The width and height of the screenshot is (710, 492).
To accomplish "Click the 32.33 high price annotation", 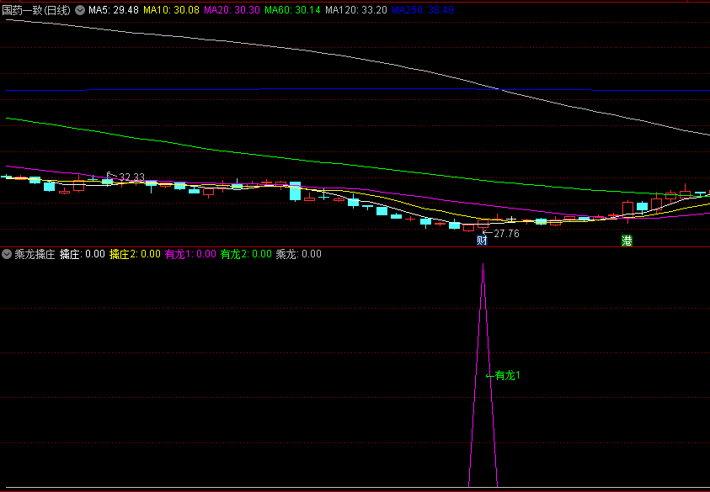I will coord(131,177).
